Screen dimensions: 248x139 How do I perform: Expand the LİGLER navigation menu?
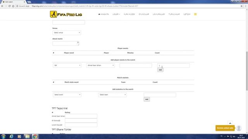[x=116, y=14]
